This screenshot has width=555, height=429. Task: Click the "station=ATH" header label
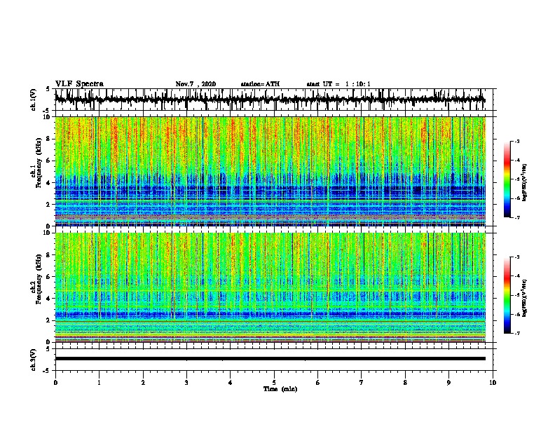pos(260,84)
